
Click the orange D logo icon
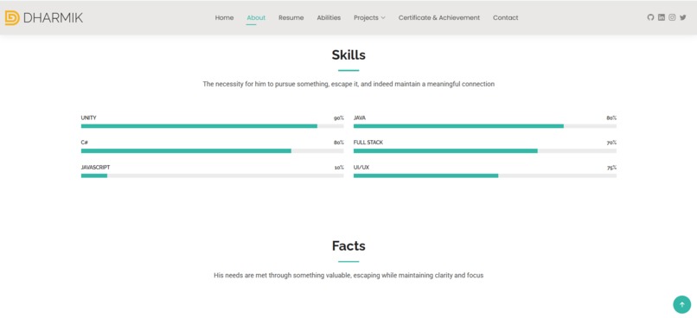click(12, 18)
